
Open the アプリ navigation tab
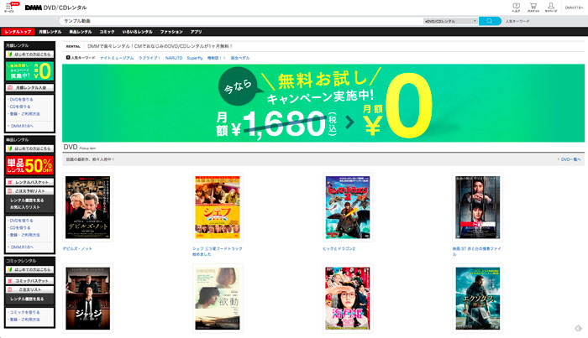196,32
